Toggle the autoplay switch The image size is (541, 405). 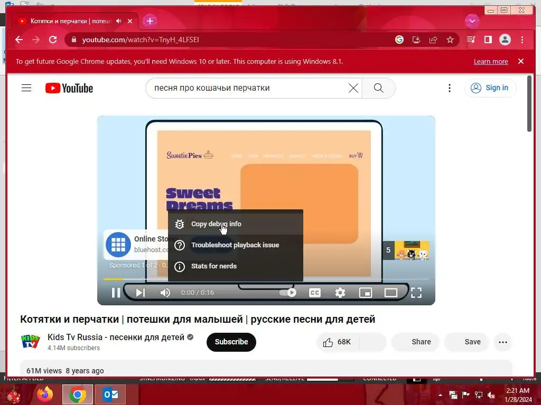pos(288,292)
